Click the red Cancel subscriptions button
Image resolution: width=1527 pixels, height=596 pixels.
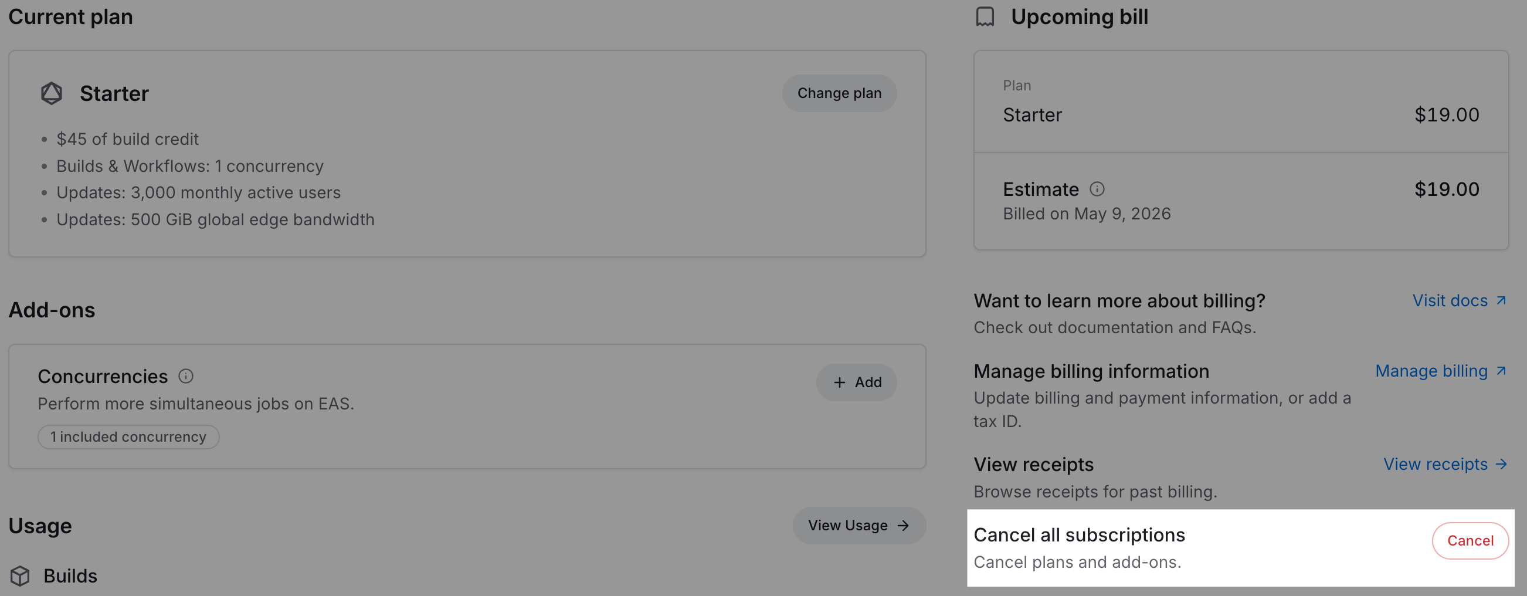(1470, 540)
